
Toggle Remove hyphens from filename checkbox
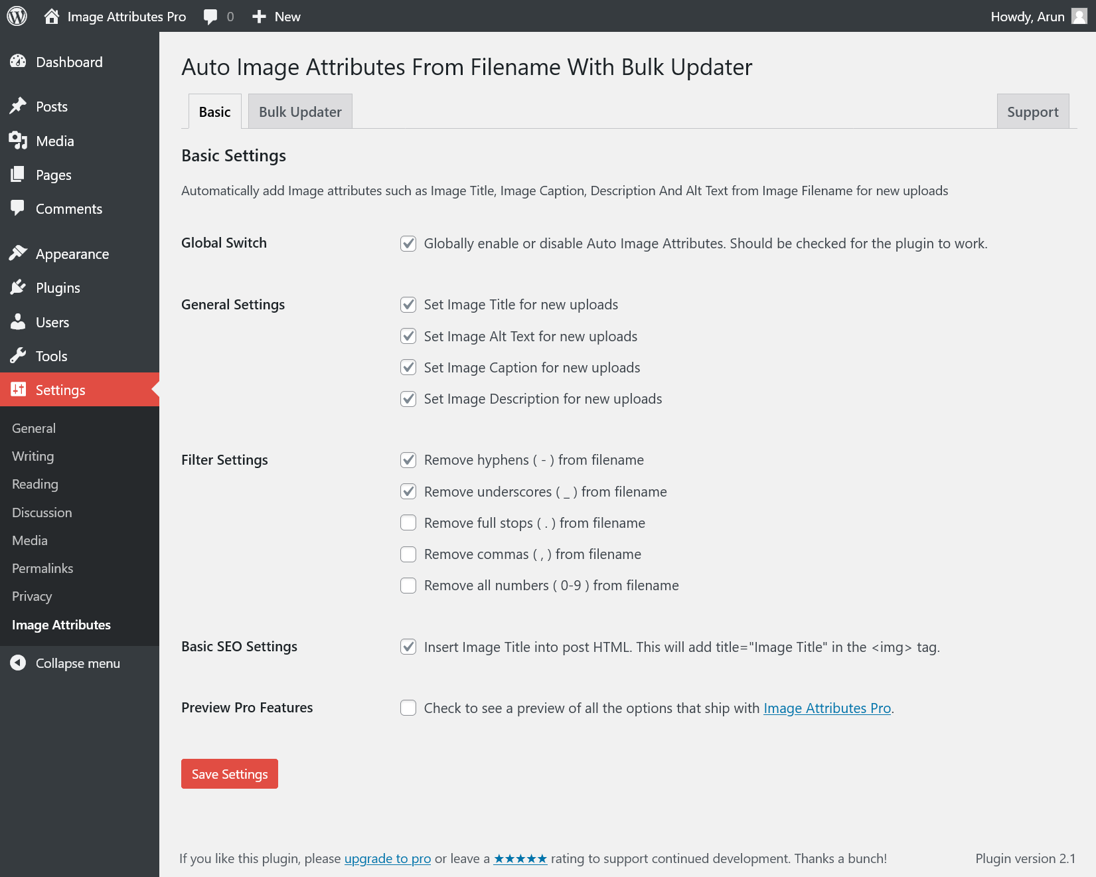[408, 460]
